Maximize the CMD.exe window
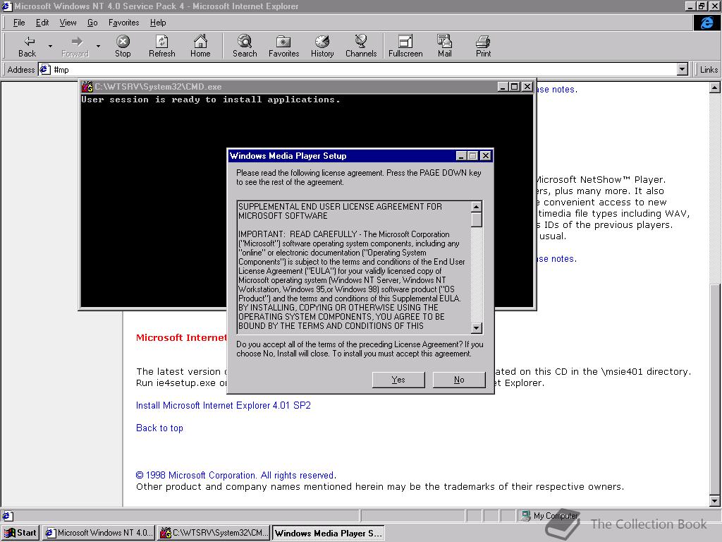 coord(514,87)
